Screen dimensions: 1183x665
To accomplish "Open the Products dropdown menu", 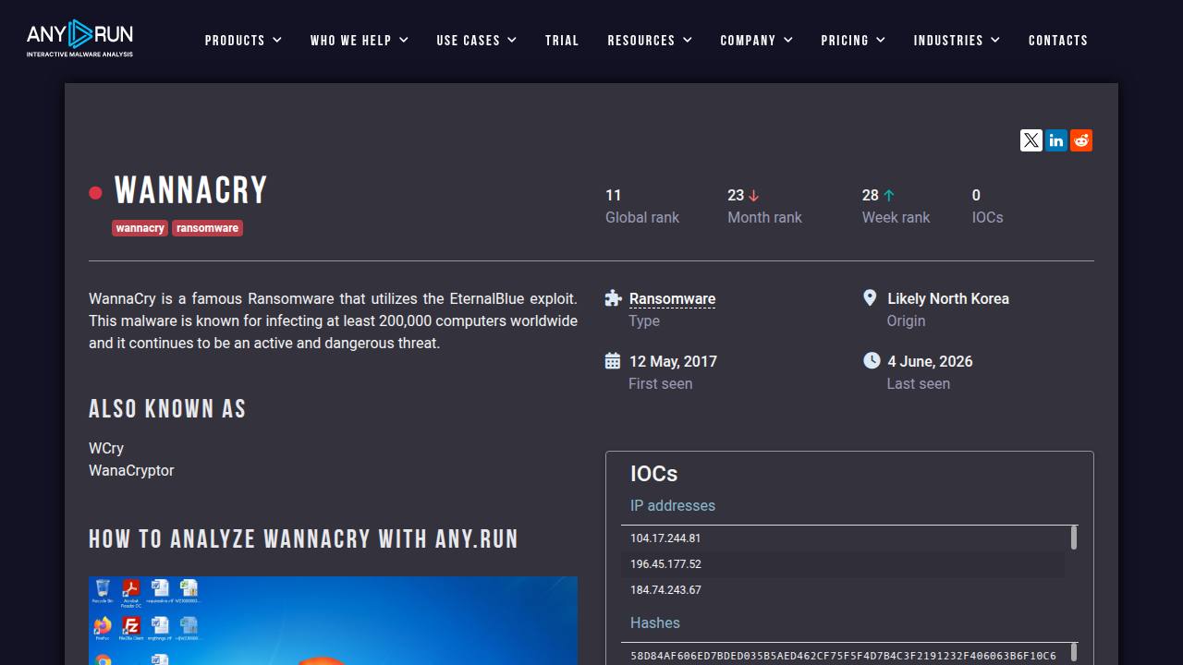I will [243, 41].
